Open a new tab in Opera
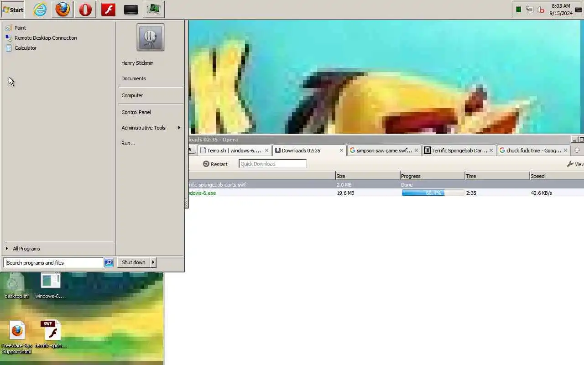Image resolution: width=584 pixels, height=365 pixels. [x=577, y=150]
